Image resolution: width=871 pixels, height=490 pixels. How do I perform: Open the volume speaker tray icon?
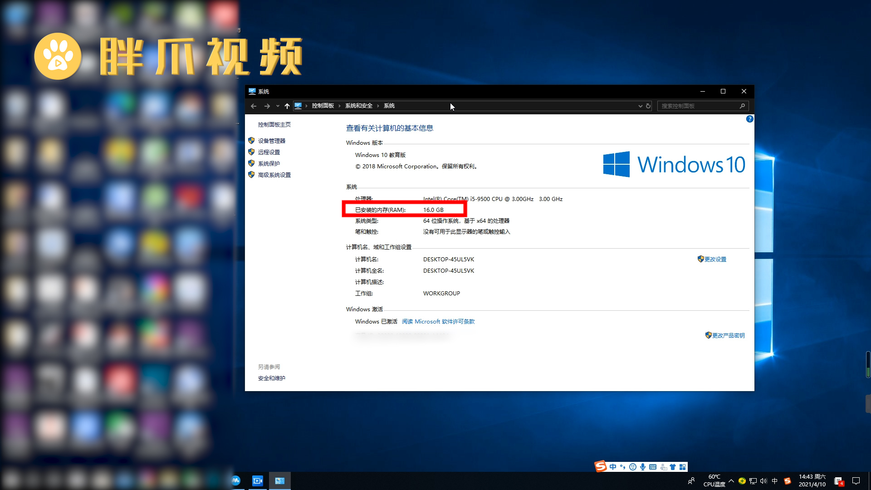763,481
